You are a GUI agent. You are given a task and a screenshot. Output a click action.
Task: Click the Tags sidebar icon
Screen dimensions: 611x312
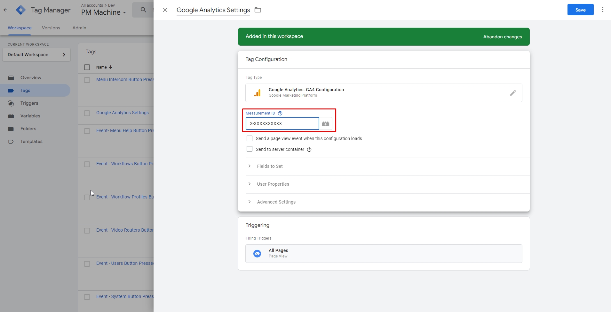pos(11,91)
